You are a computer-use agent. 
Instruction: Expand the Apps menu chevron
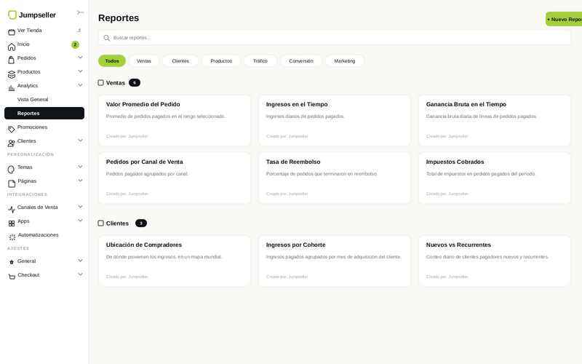80,221
